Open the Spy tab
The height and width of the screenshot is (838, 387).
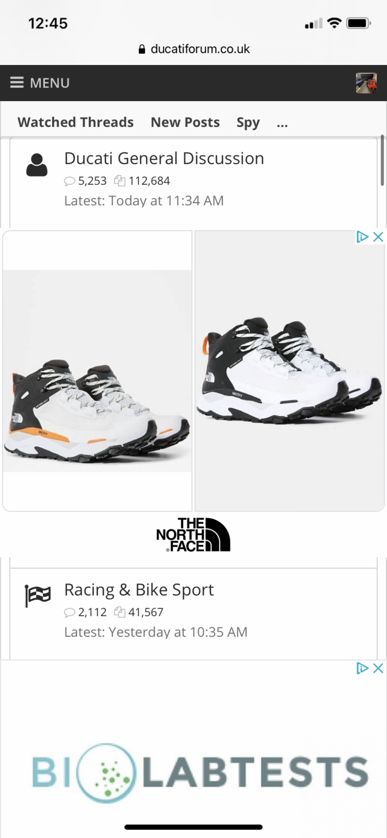click(248, 123)
